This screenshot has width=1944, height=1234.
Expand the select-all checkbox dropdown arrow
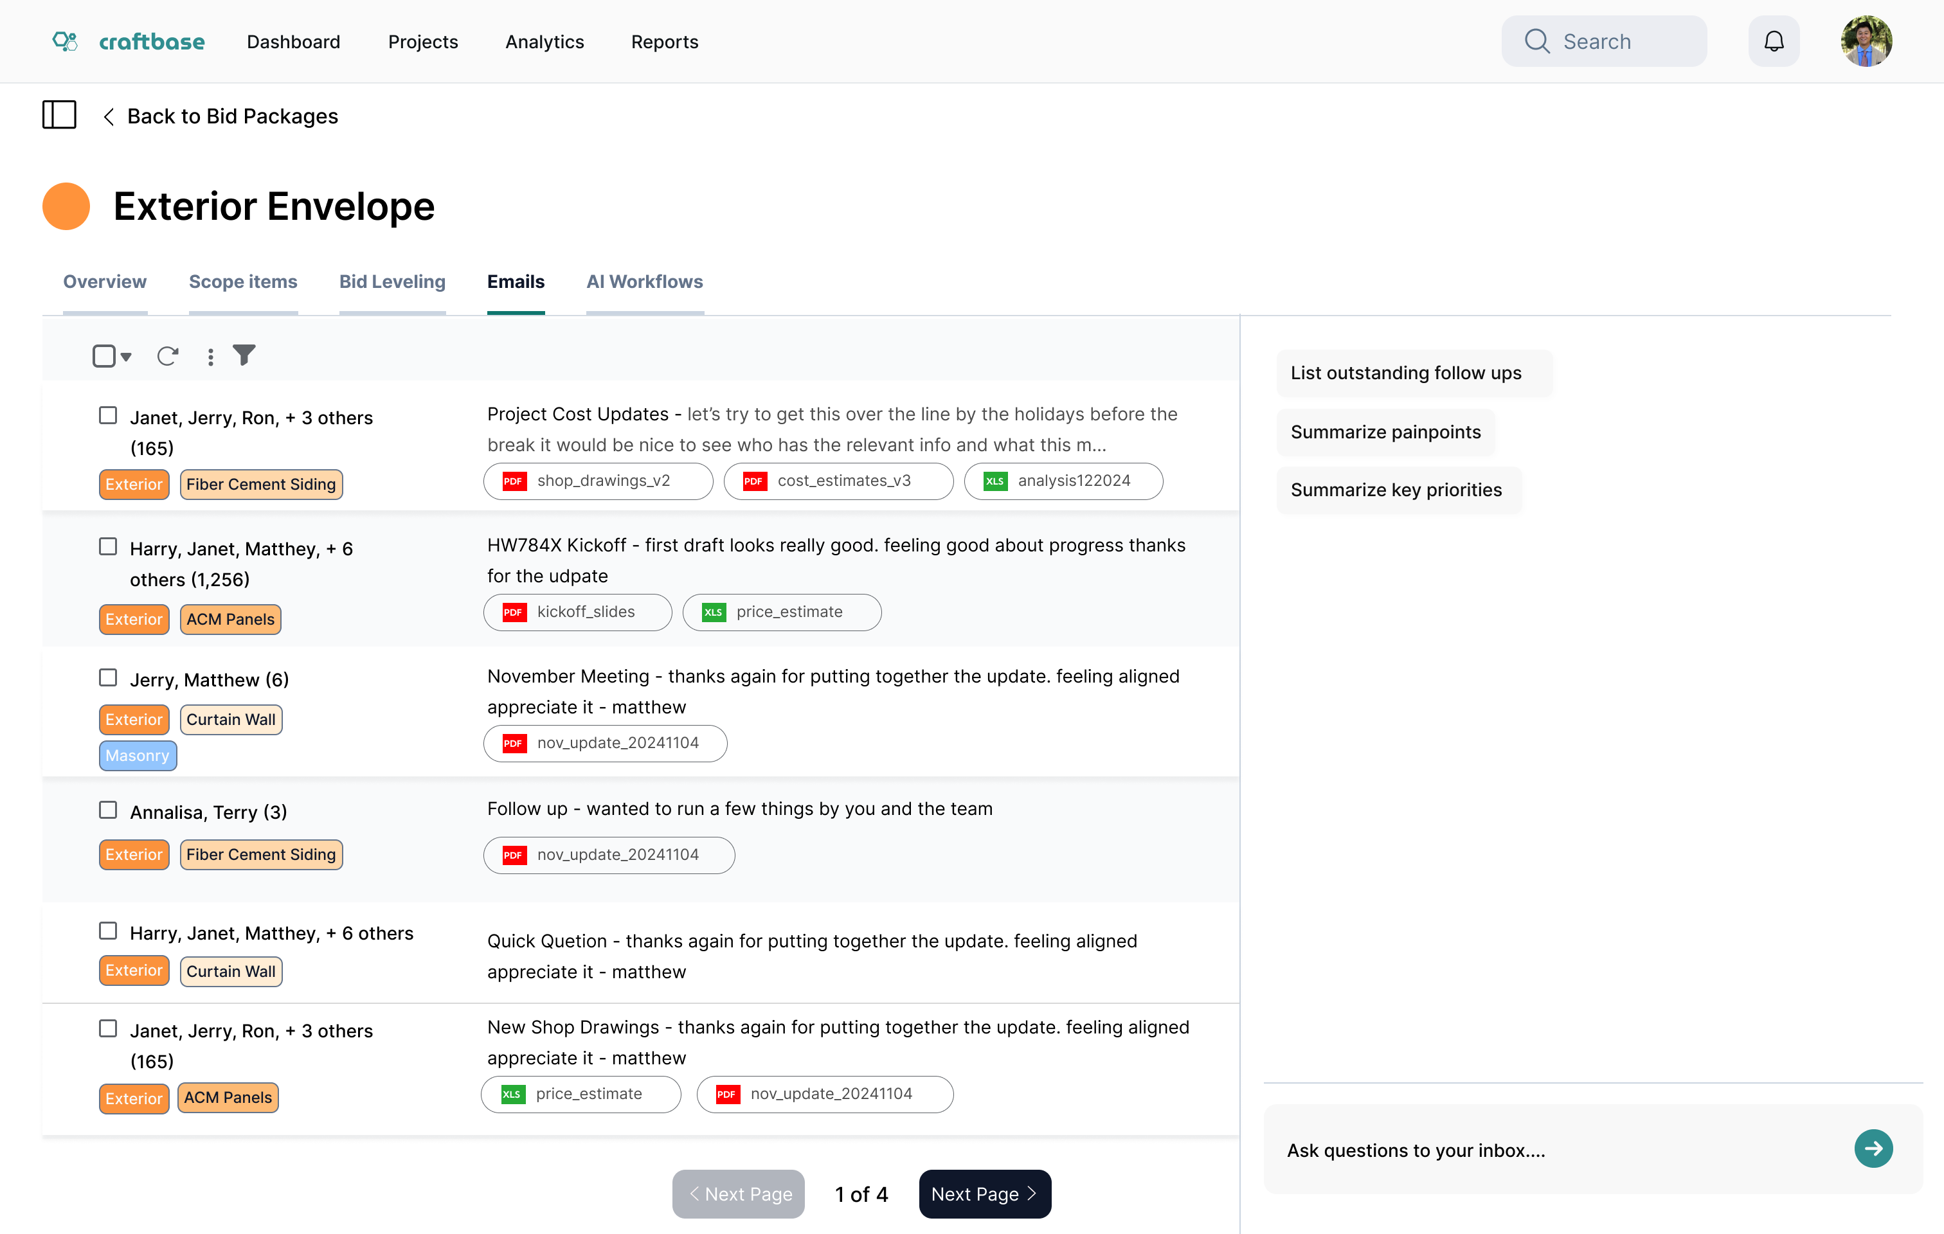(127, 357)
